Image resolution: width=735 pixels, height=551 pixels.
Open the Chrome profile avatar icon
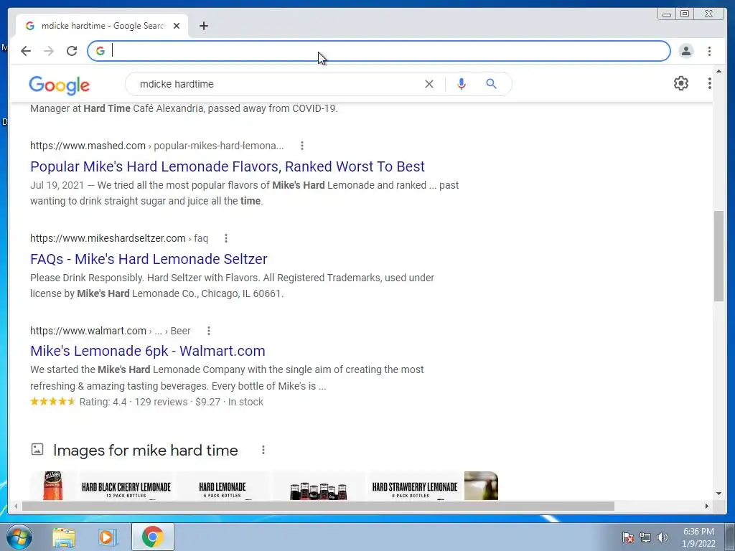tap(685, 51)
